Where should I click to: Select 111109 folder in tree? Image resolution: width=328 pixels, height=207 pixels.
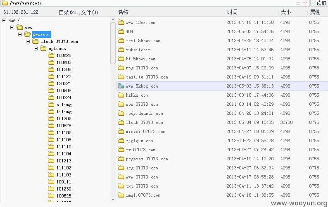(64, 133)
